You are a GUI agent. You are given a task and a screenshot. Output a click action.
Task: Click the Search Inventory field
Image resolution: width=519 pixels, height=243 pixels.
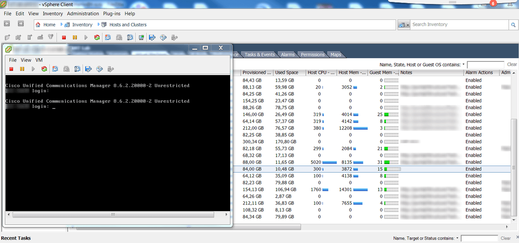[x=459, y=25]
